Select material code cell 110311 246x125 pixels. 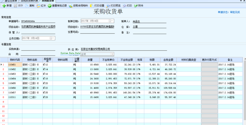(15, 97)
